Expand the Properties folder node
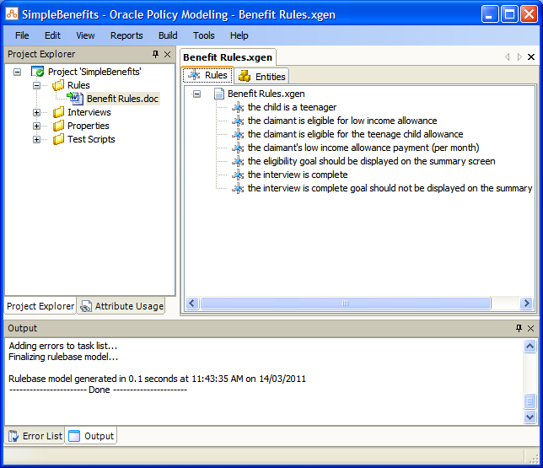Viewport: 543px width, 468px height. 36,126
